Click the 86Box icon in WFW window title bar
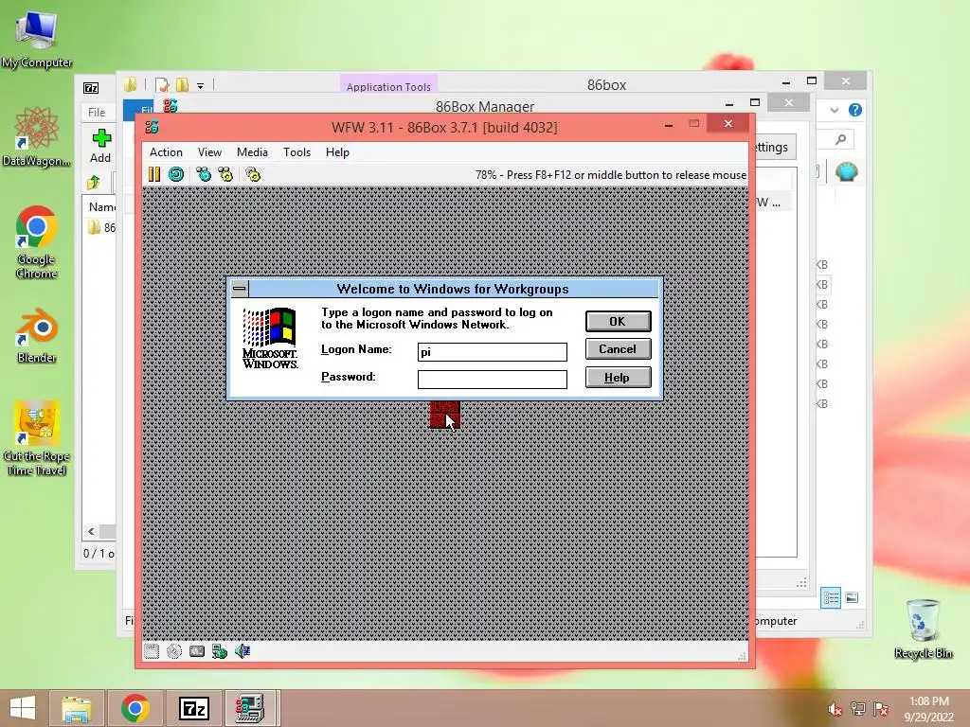Image resolution: width=970 pixels, height=727 pixels. (152, 128)
